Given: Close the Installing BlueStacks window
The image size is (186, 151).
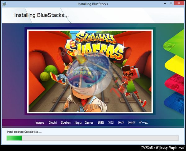Looking at the screenshot, I should 179,3.
